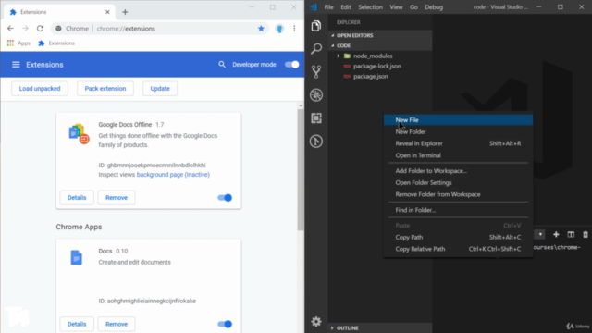Disable the Docs Chrome app
Screen dimensions: 592x333
tap(225, 324)
